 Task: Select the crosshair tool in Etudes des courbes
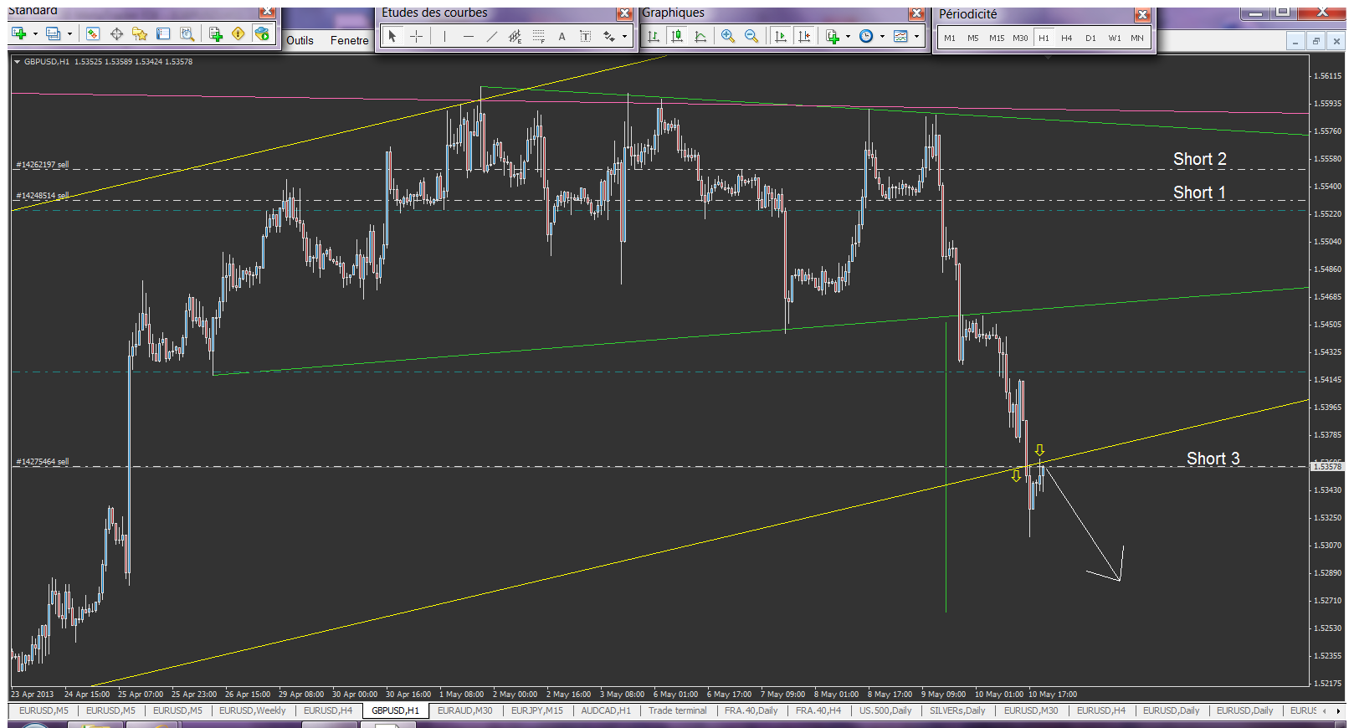point(416,36)
